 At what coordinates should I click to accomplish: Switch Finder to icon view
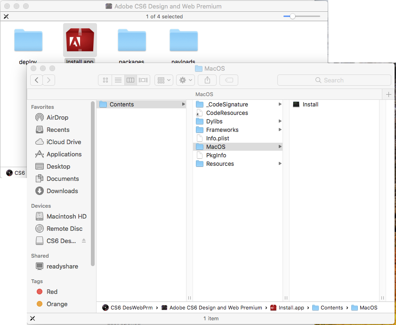click(x=105, y=80)
